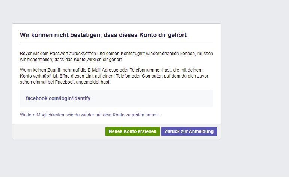Screen dimensions: 289x179
Task: Click the dialog heading Wir können nicht bestätigen
Action: (103, 35)
